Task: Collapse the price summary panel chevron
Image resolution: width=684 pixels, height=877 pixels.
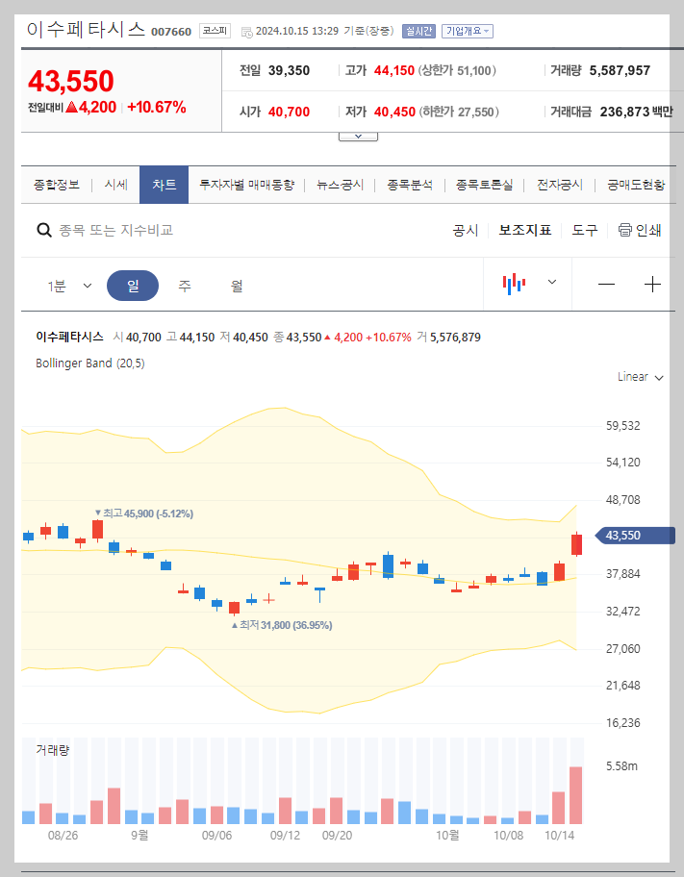Action: click(358, 136)
